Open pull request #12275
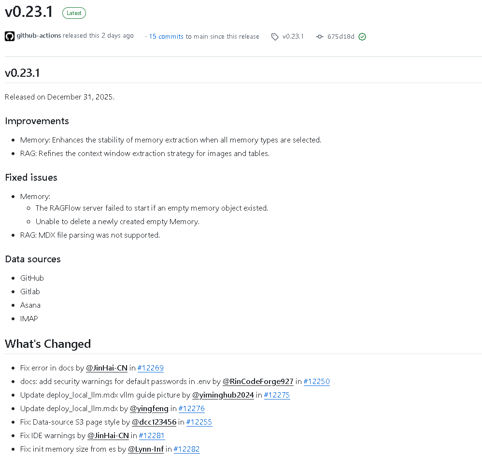 tap(277, 395)
